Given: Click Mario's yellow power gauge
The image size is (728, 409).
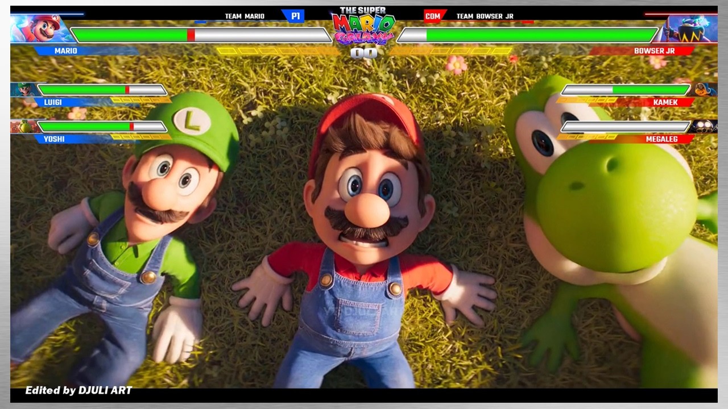Looking at the screenshot, I should (x=278, y=51).
